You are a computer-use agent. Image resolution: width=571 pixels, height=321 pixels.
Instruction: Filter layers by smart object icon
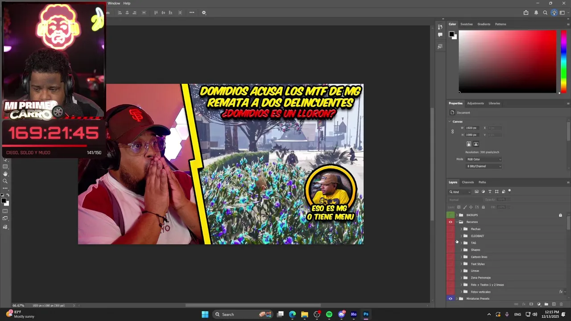coord(503,192)
